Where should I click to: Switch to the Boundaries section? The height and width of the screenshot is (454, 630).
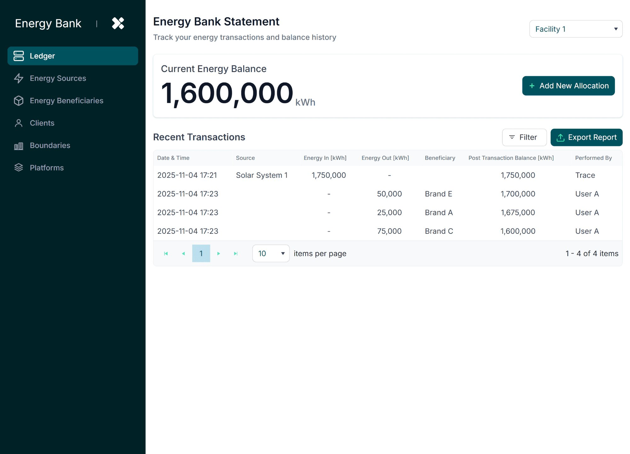[50, 145]
